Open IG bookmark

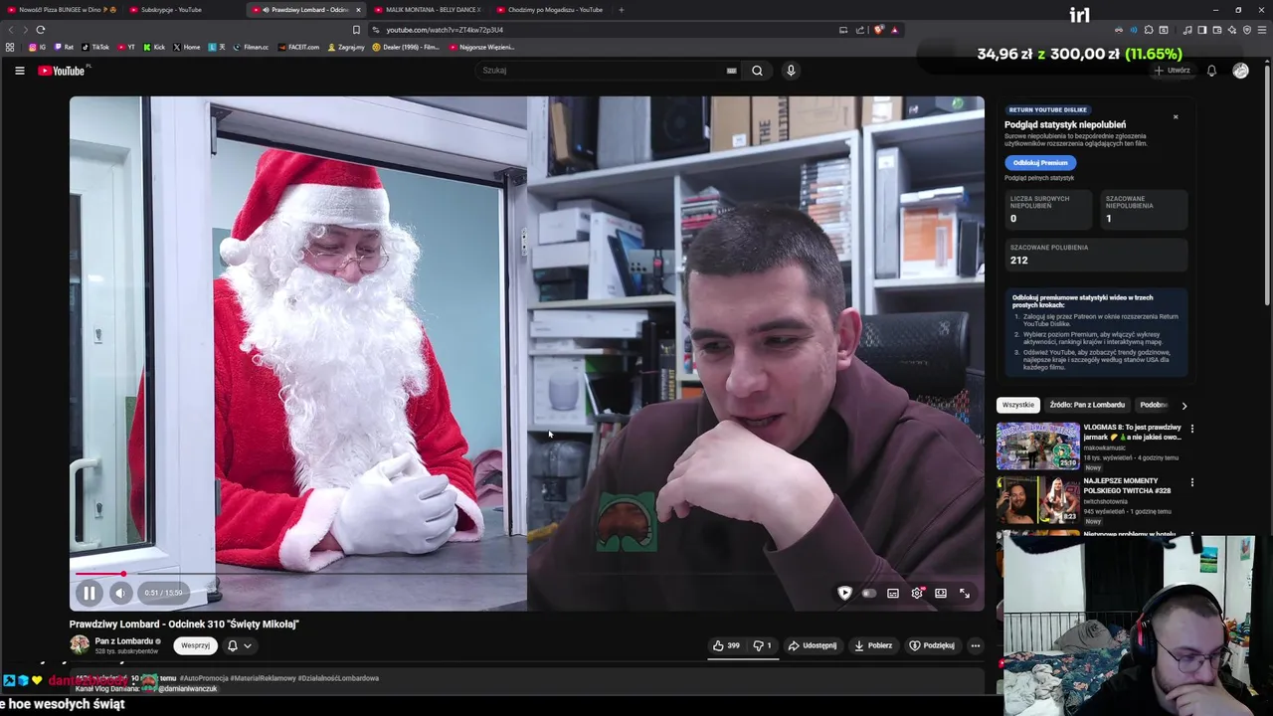(37, 47)
